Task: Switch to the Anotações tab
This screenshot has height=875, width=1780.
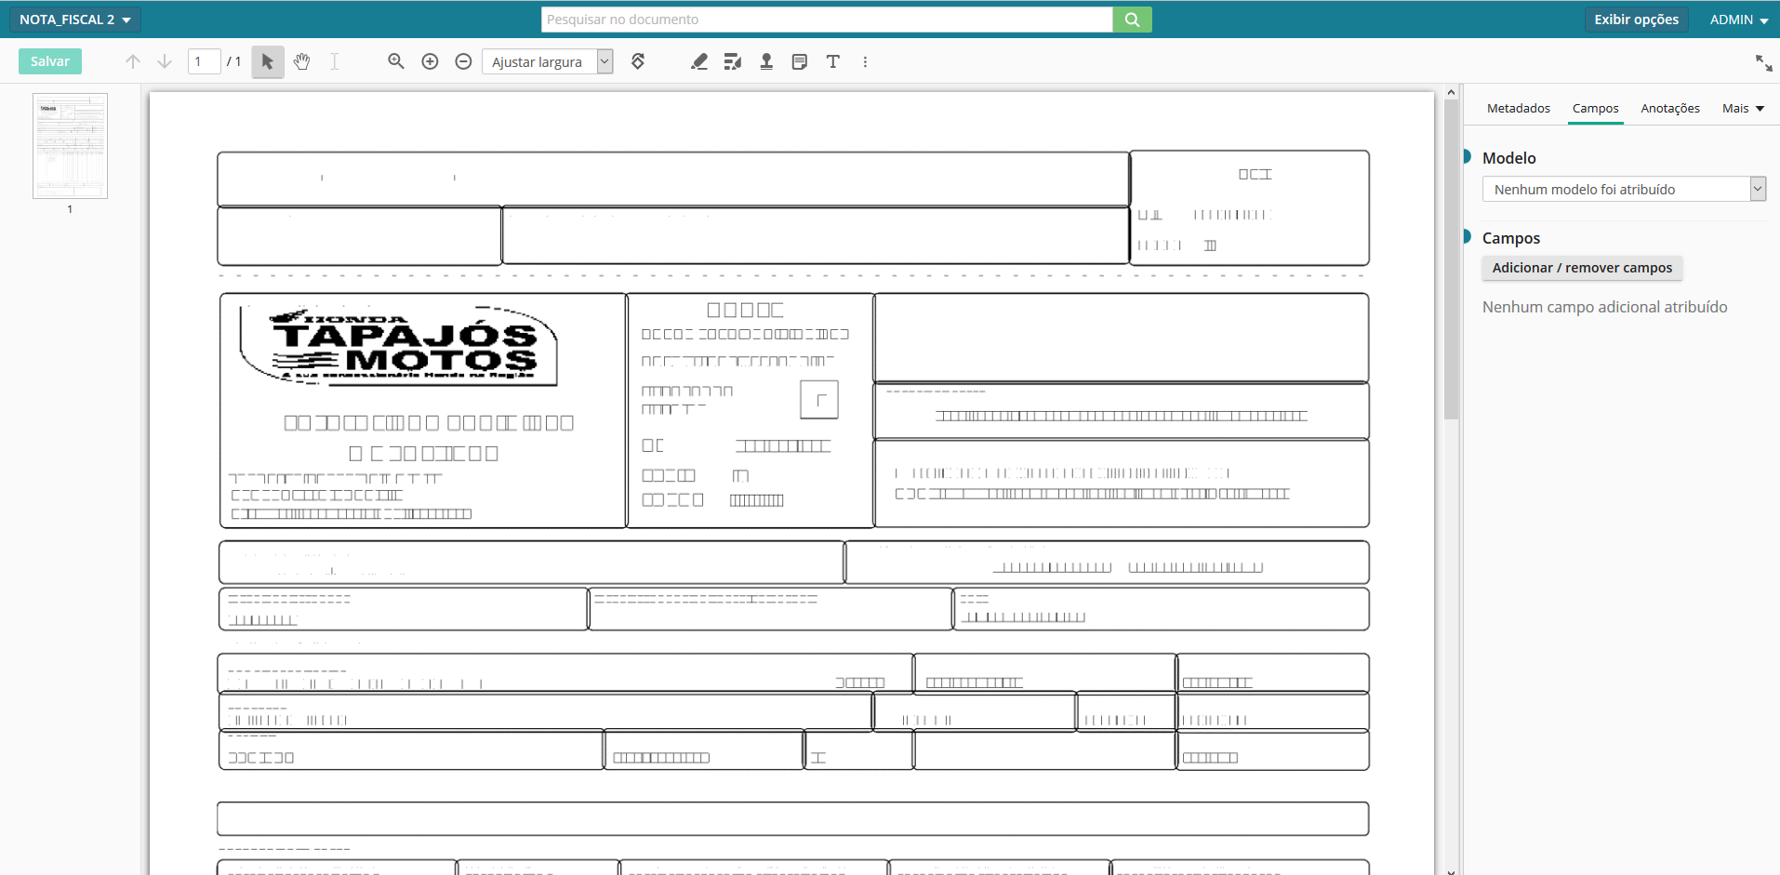Action: [1670, 108]
